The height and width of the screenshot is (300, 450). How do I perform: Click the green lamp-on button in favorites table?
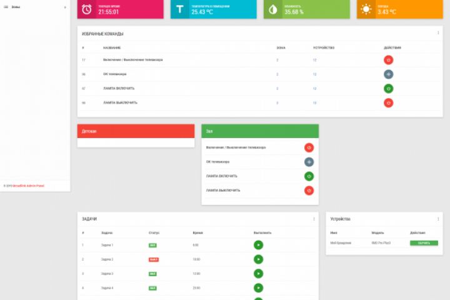point(388,89)
